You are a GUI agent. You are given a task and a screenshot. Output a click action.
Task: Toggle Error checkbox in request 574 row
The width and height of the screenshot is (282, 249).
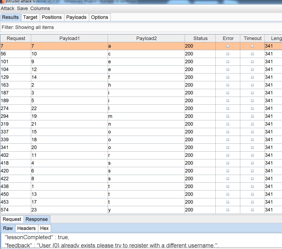tap(228, 210)
